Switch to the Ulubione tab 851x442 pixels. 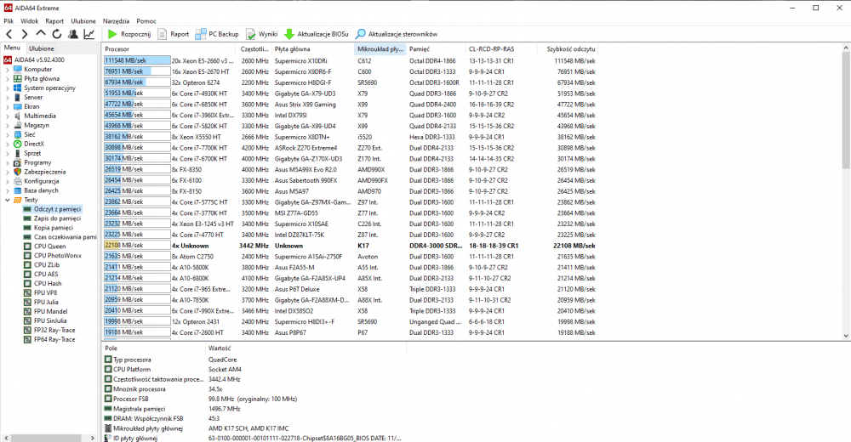point(42,48)
